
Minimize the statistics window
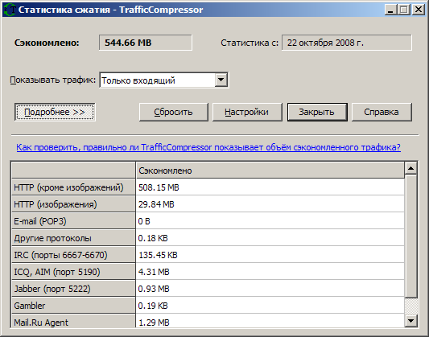point(390,10)
